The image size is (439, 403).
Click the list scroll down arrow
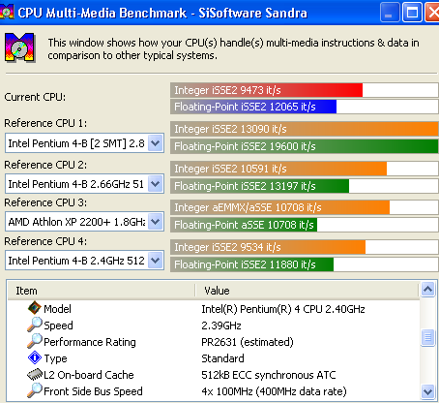[428, 391]
